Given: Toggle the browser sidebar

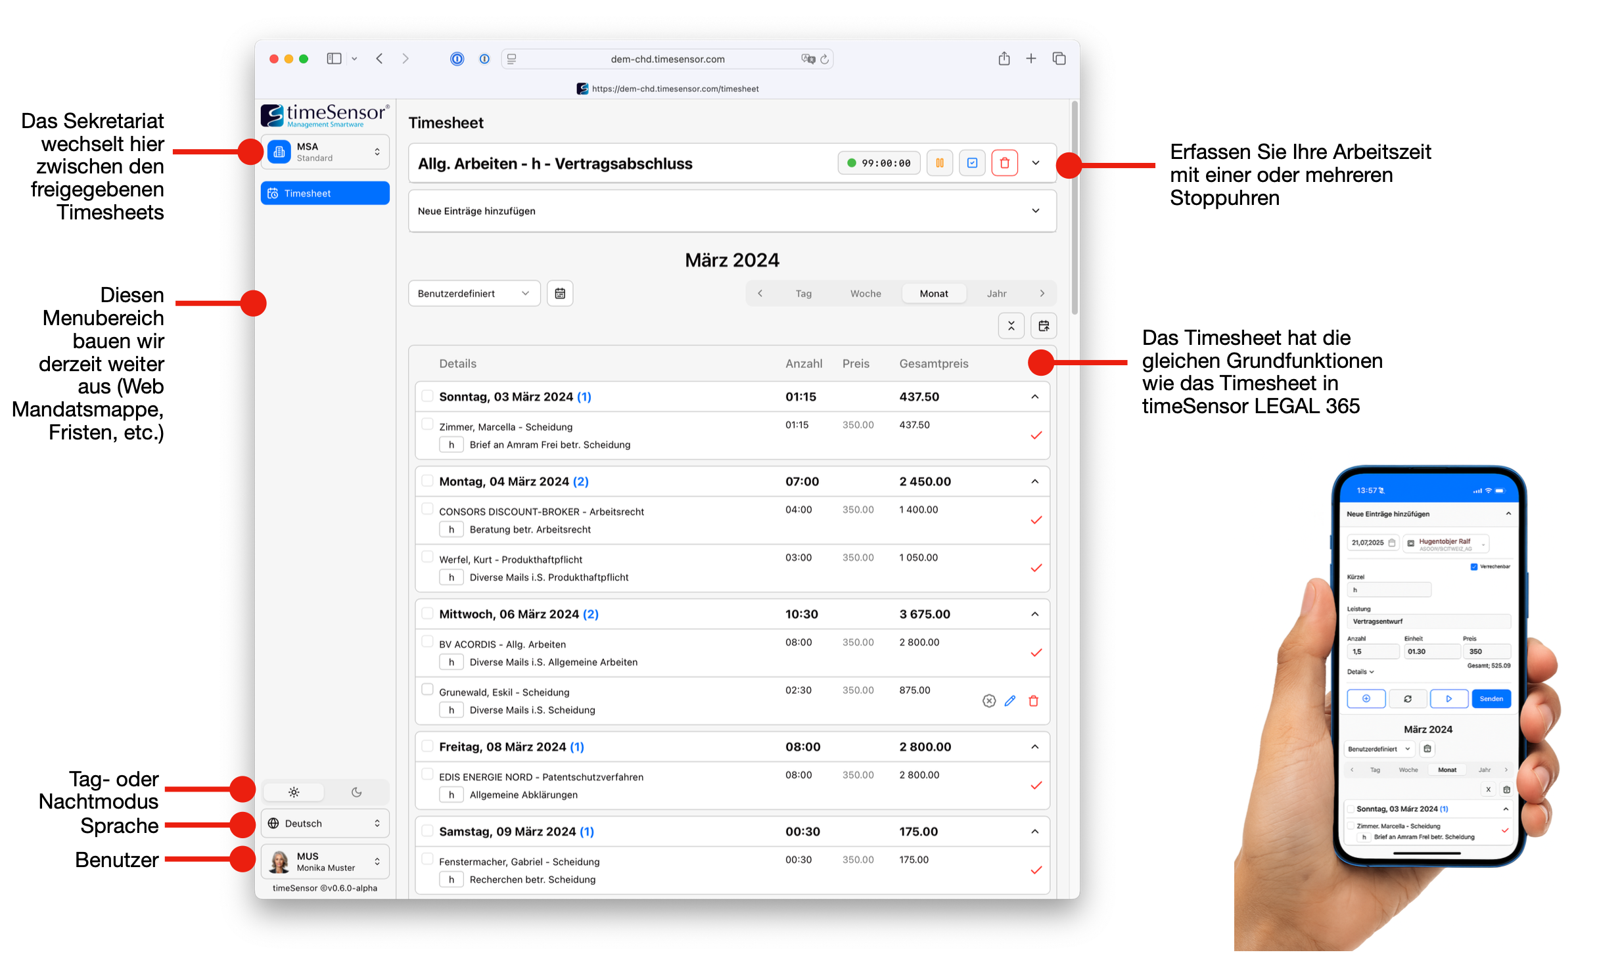Looking at the screenshot, I should pyautogui.click(x=334, y=58).
